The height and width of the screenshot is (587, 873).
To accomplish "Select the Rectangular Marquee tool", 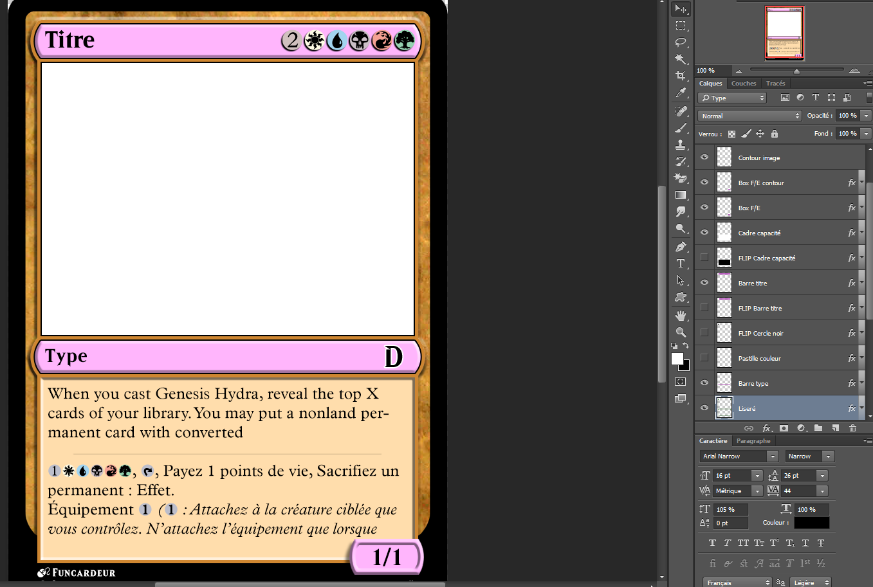I will point(681,26).
